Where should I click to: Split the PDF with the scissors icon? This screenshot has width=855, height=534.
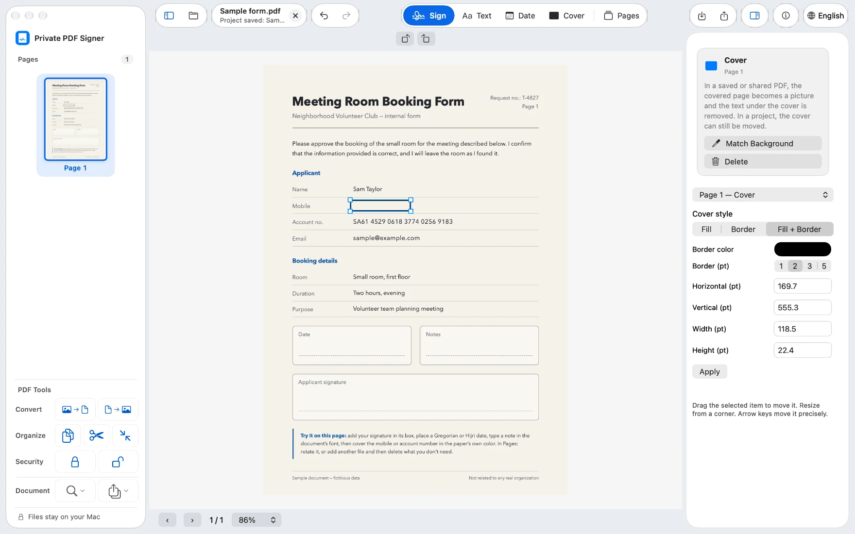96,435
